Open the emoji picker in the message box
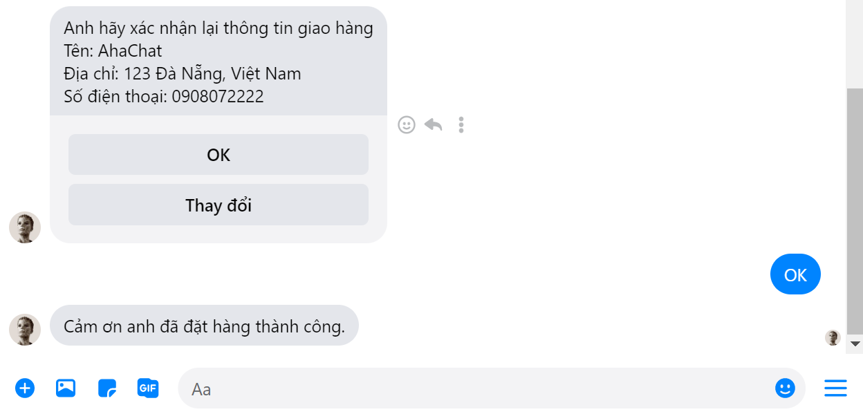863x414 pixels. point(785,388)
